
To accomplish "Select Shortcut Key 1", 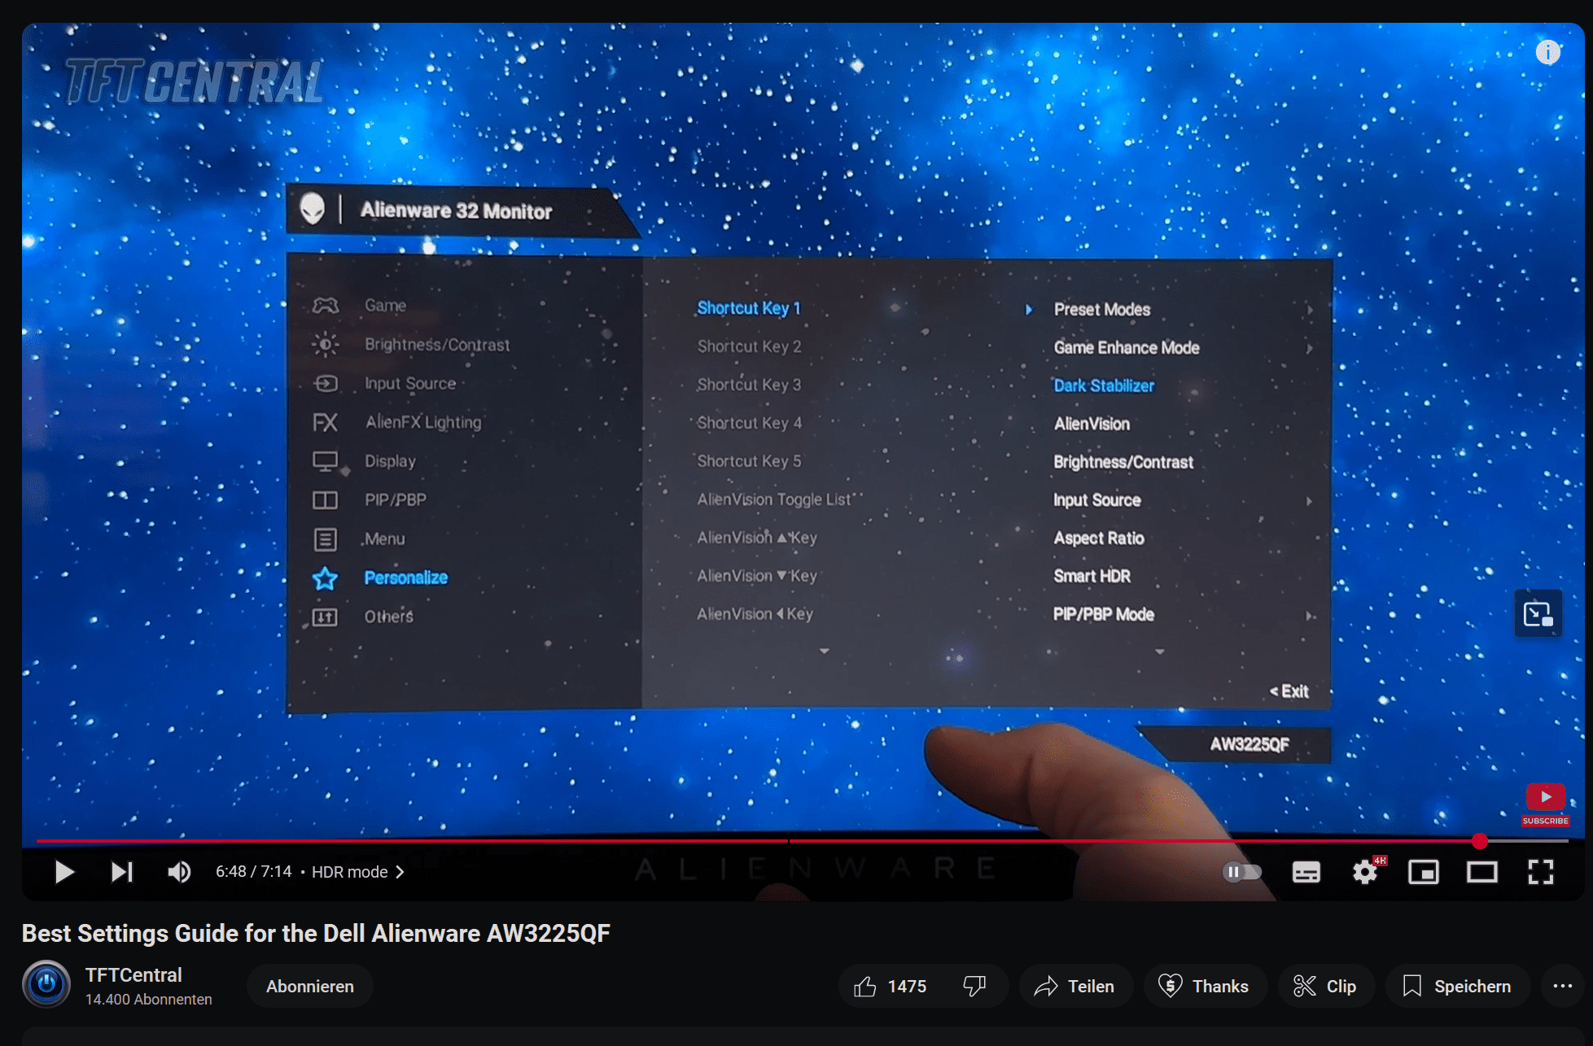I will (749, 308).
